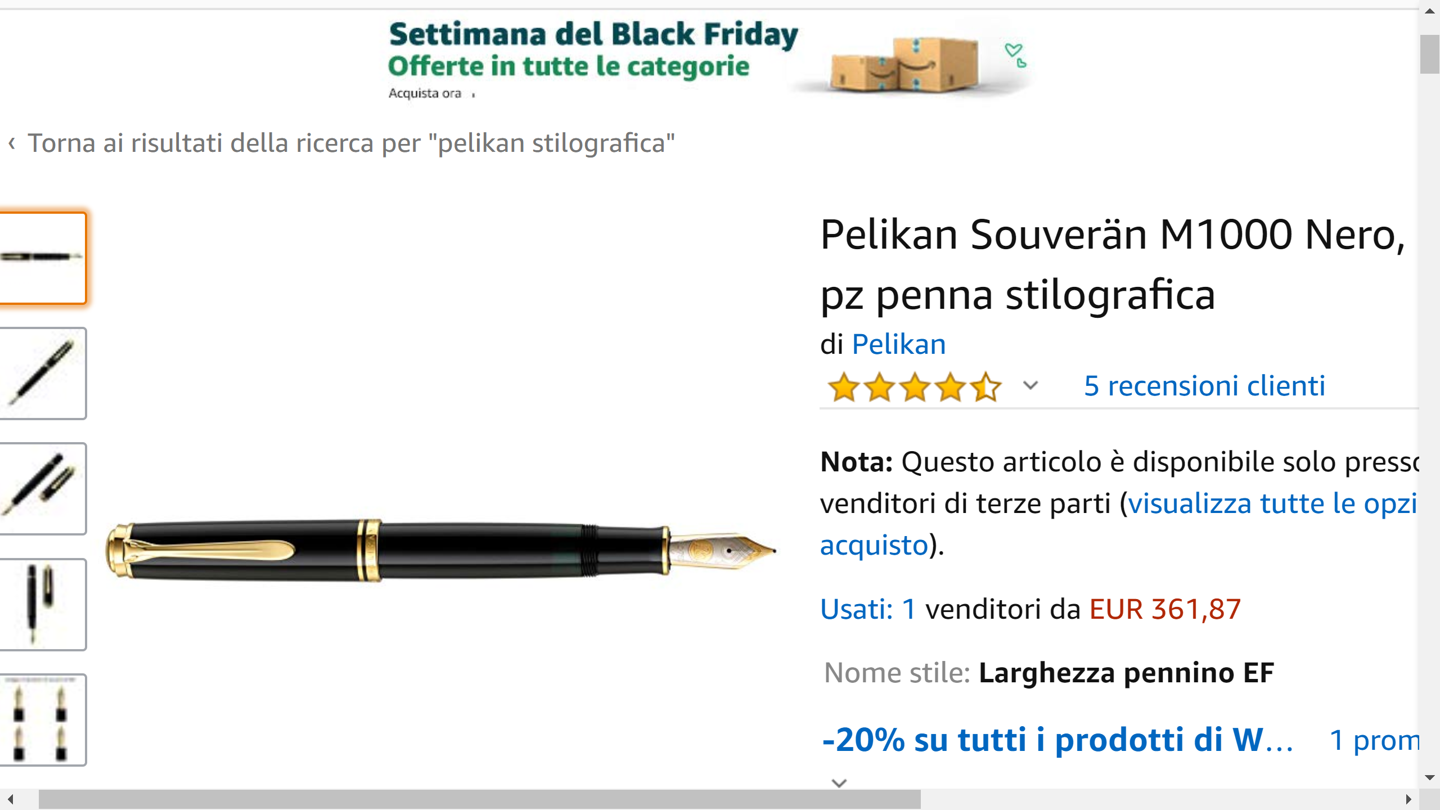Open the Usati: 1 used offers link
Image resolution: width=1440 pixels, height=810 pixels.
(868, 609)
